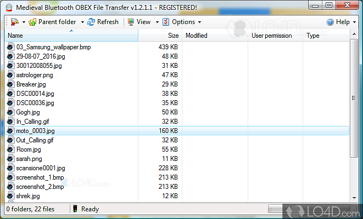Click the Bluetooth connect icon in toolbar
363x219 pixels.
coord(15,22)
